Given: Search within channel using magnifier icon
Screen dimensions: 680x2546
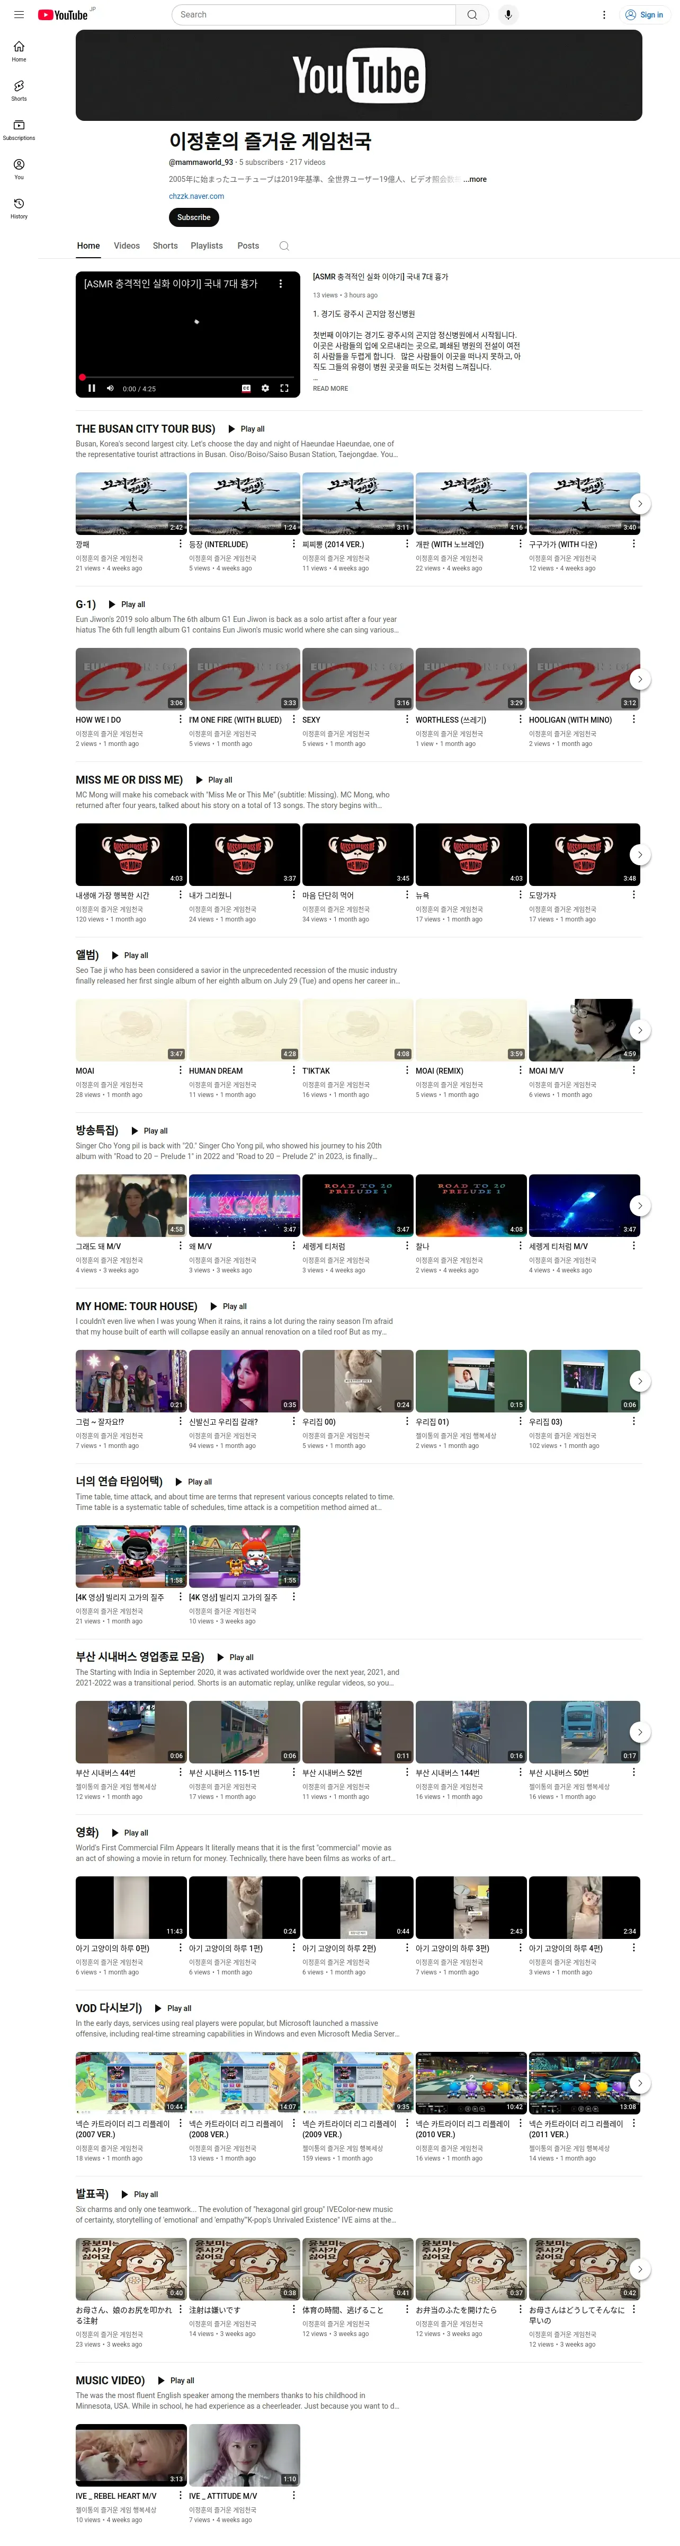Looking at the screenshot, I should (283, 246).
